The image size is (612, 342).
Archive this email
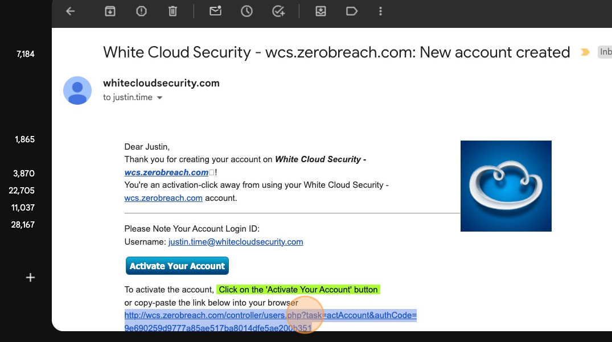pyautogui.click(x=110, y=11)
